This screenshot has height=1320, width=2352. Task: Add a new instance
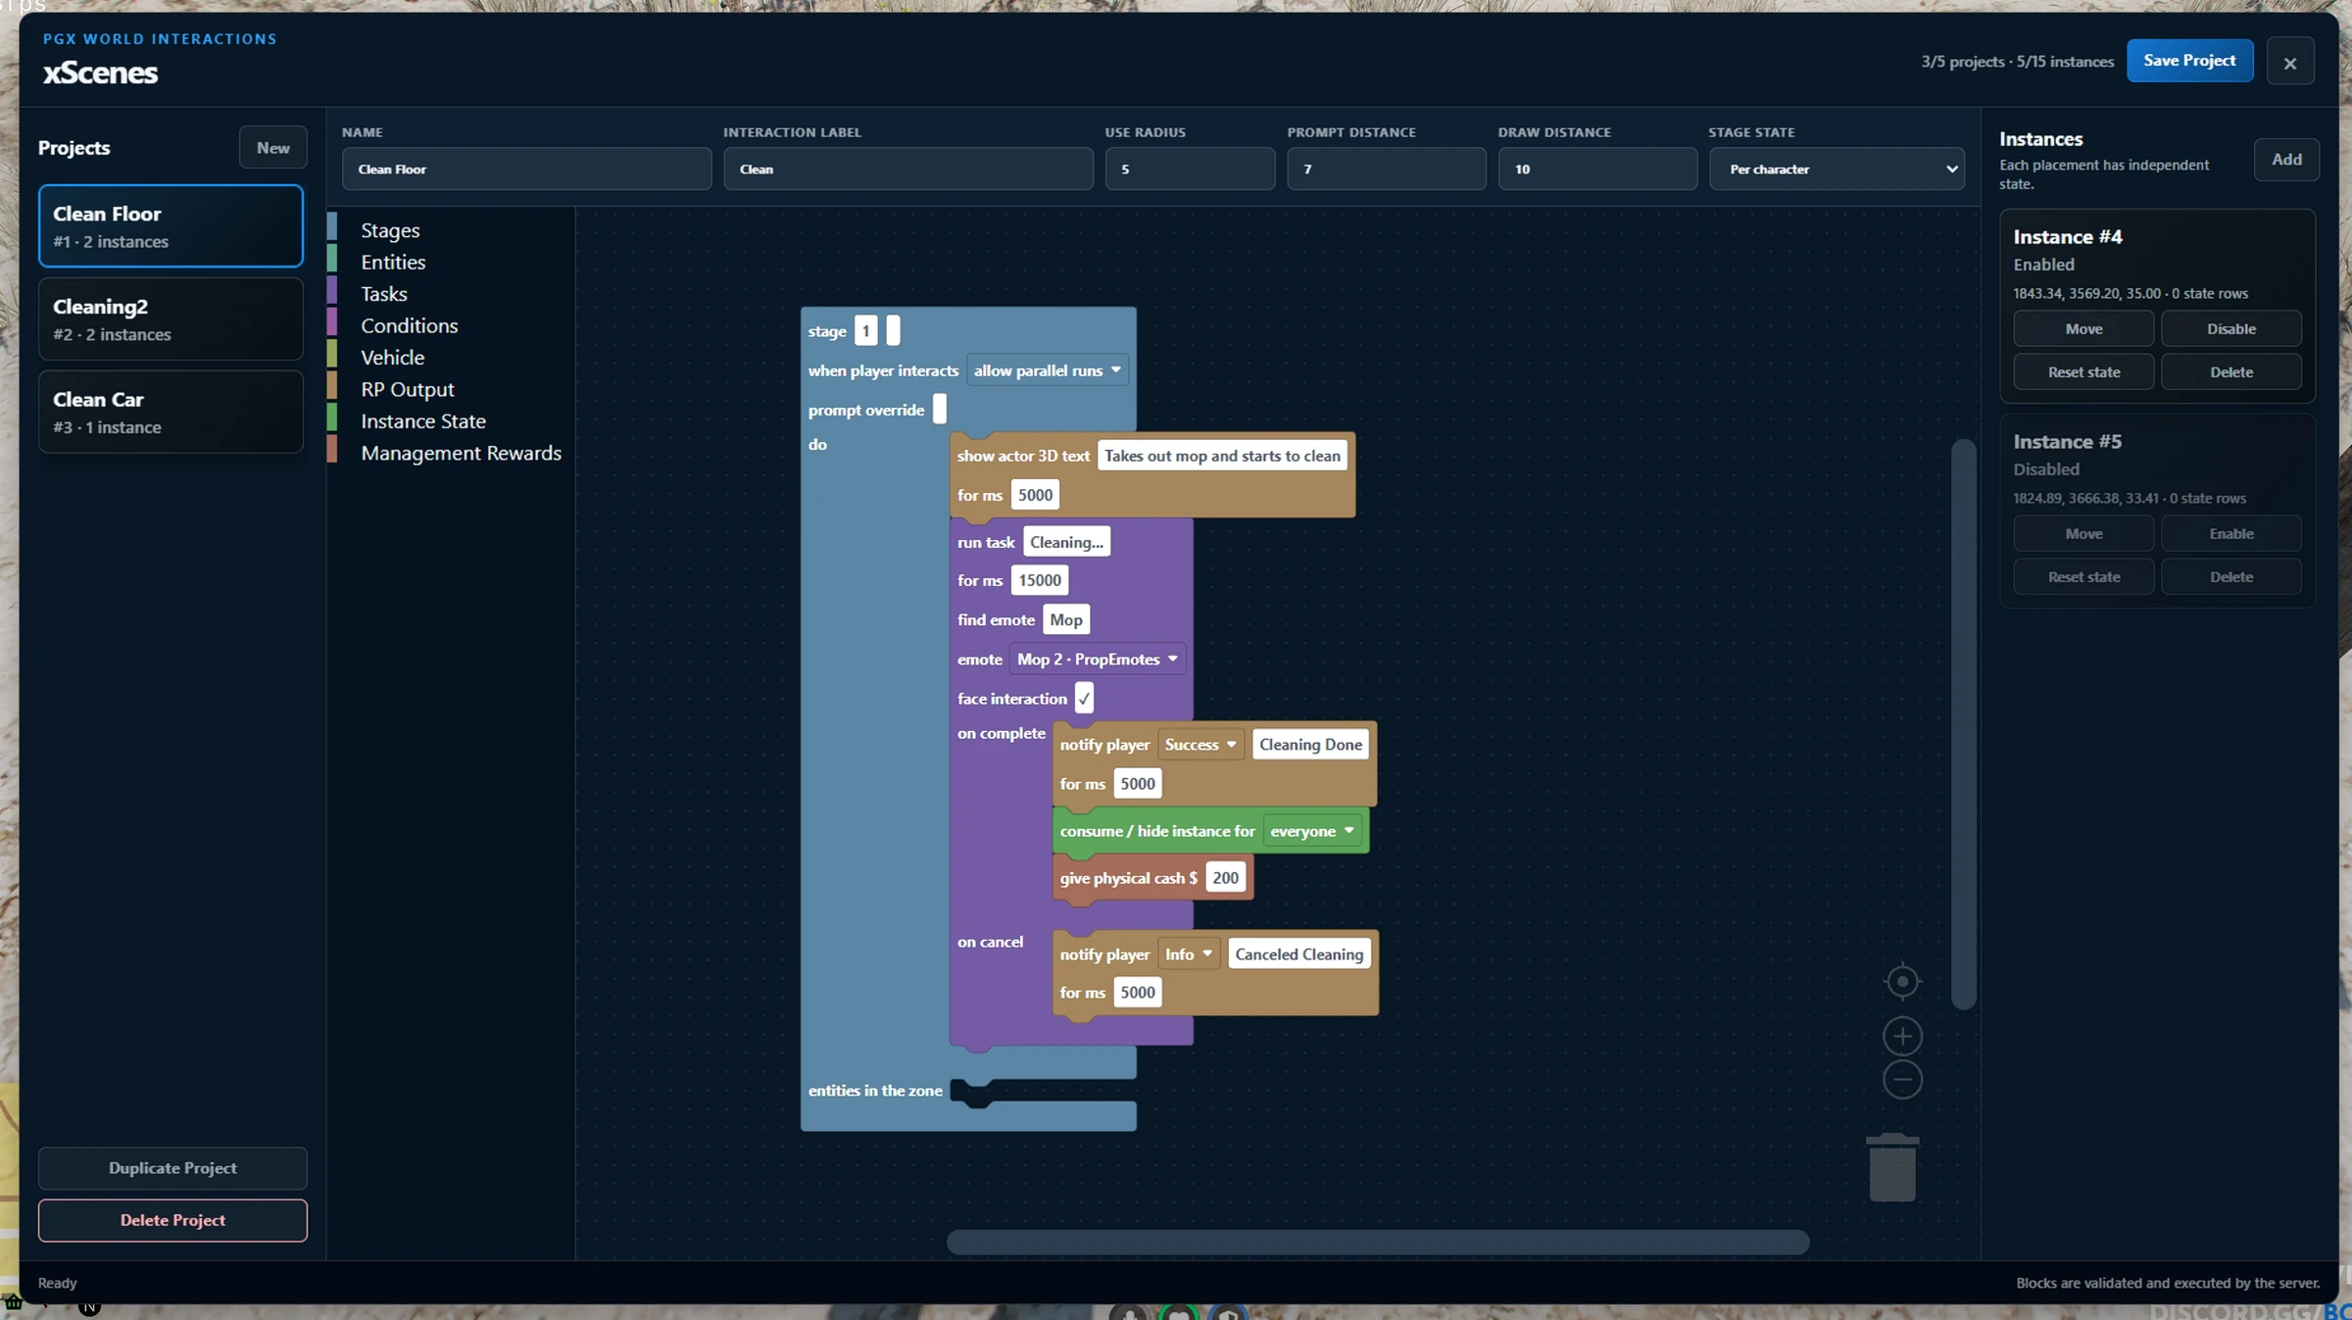coord(2286,159)
